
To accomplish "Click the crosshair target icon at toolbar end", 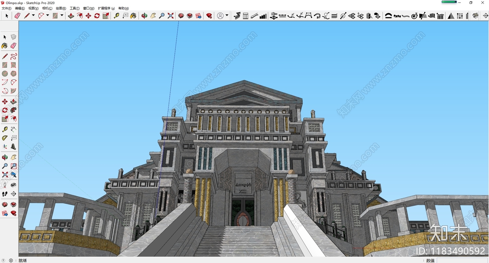I will 485,16.
